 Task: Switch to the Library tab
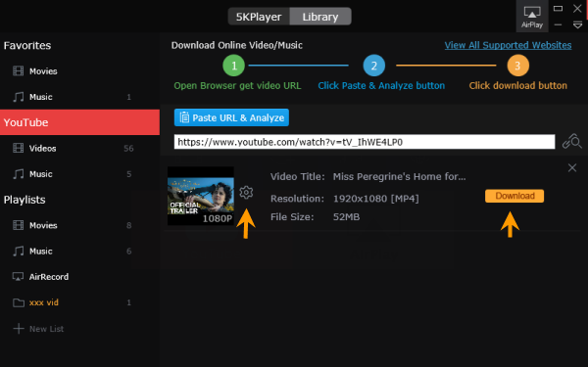tap(320, 17)
